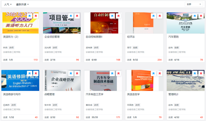Click the 助教 tag beside 周可
The height and width of the screenshot is (121, 206).
tap(135, 47)
